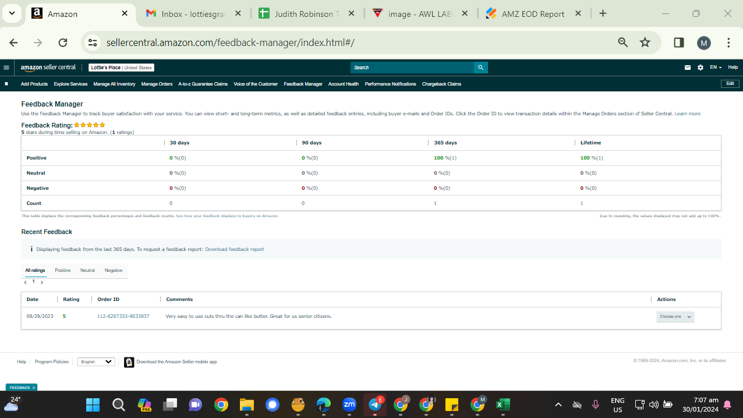Open Telegram from taskbar
The image size is (743, 418).
point(376,405)
